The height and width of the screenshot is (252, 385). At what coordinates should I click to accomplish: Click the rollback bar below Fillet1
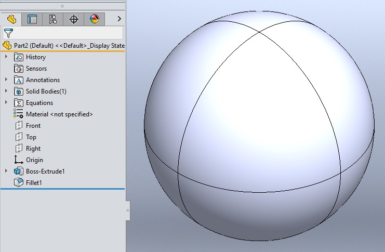pyautogui.click(x=63, y=189)
